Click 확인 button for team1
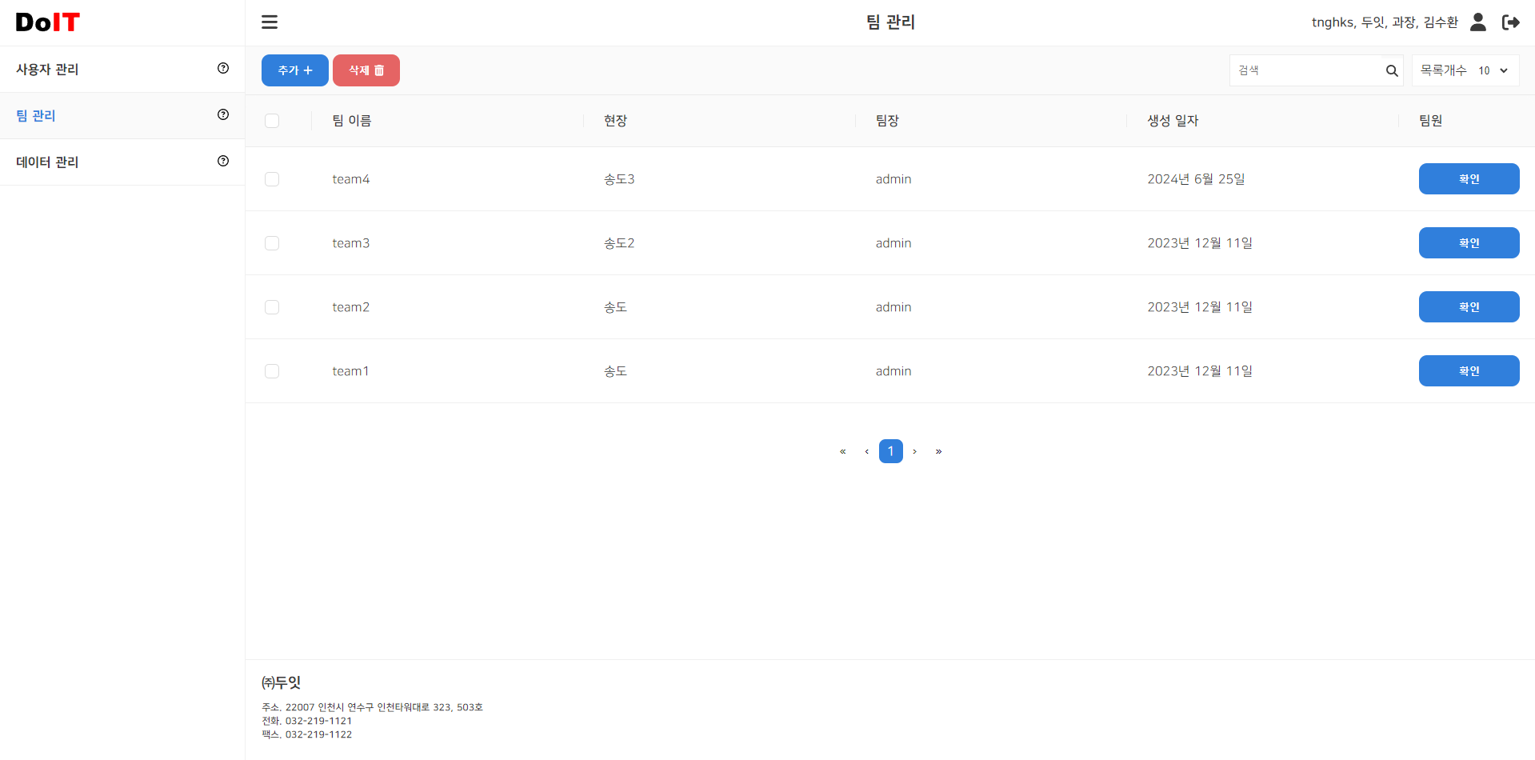Image resolution: width=1535 pixels, height=760 pixels. (1469, 371)
